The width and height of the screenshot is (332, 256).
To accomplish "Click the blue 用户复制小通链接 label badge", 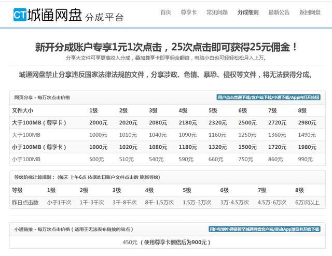I will [x=265, y=229].
